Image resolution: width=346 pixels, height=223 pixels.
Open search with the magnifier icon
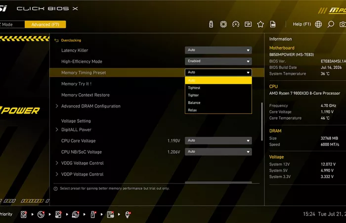(331, 24)
